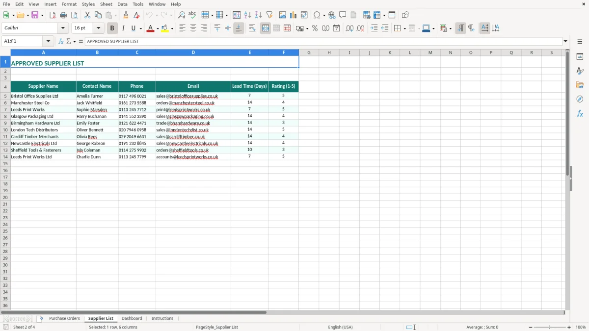
Task: Click the Cut scissors icon
Action: [87, 15]
